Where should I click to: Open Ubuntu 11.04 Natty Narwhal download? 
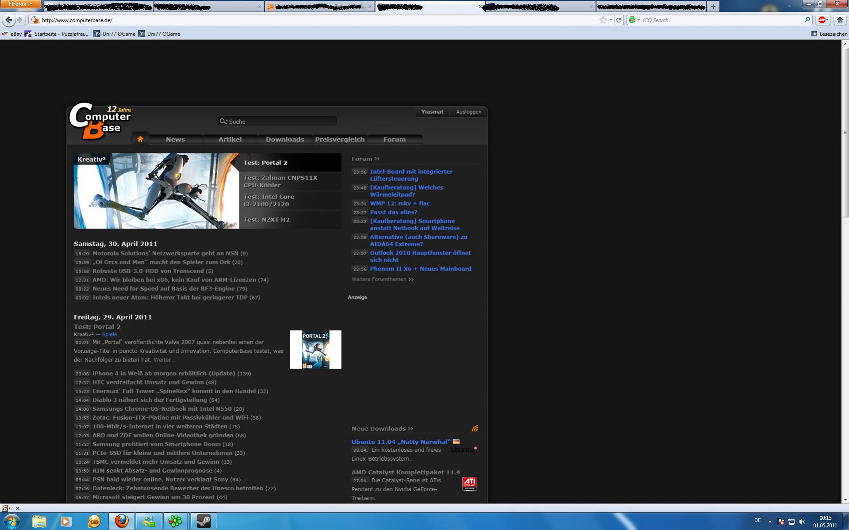(x=401, y=442)
